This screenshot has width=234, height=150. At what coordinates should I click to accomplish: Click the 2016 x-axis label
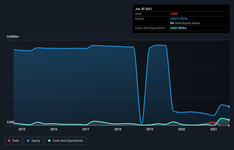coord(54,129)
